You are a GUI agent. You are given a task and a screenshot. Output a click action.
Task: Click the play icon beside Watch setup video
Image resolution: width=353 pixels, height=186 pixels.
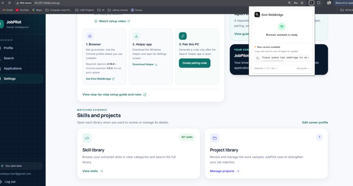pyautogui.click(x=95, y=21)
